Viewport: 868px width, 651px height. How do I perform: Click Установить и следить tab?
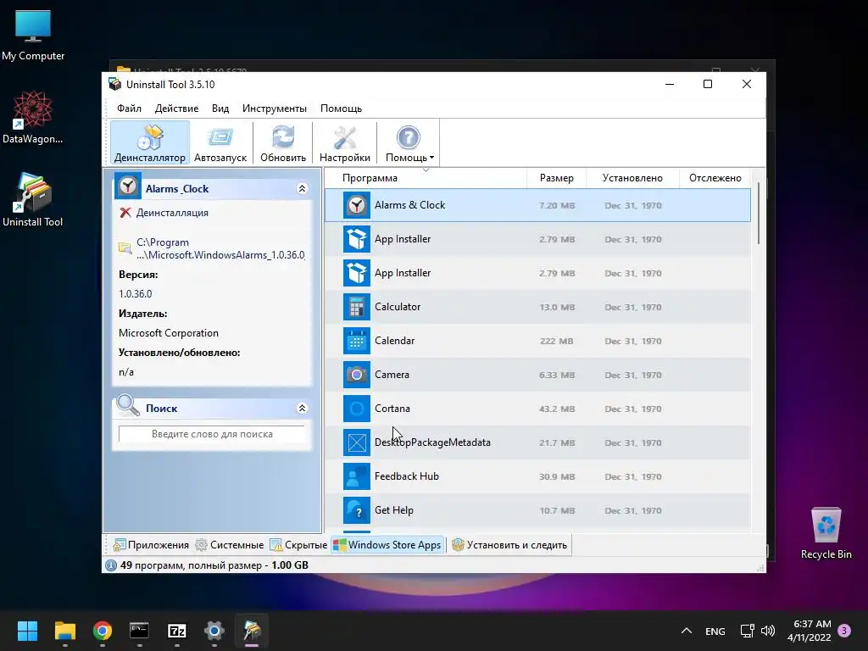(509, 545)
